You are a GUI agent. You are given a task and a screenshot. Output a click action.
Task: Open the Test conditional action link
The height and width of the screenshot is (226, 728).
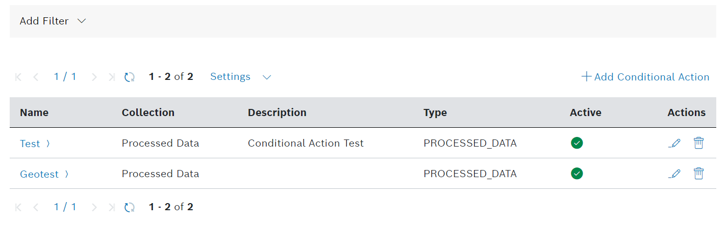(x=30, y=144)
